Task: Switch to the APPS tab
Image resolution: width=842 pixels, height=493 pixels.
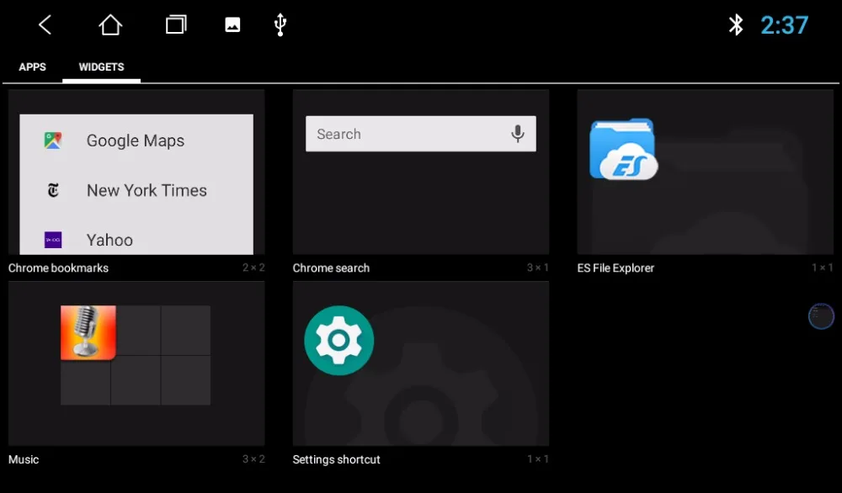Action: click(32, 67)
